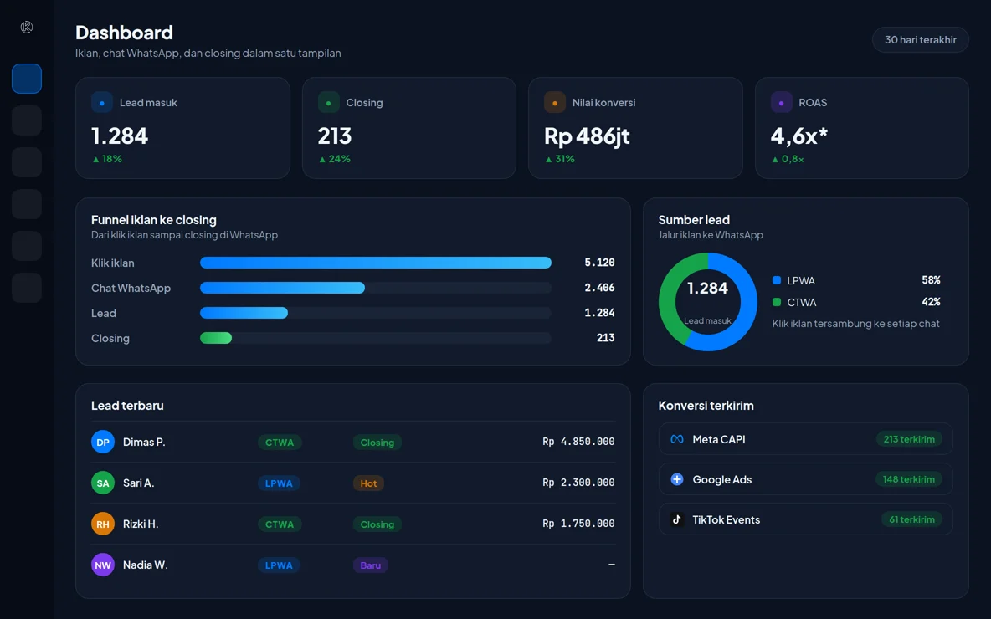Open the Rp 486jt Nilai konversi card
The height and width of the screenshot is (619, 991).
coord(635,128)
